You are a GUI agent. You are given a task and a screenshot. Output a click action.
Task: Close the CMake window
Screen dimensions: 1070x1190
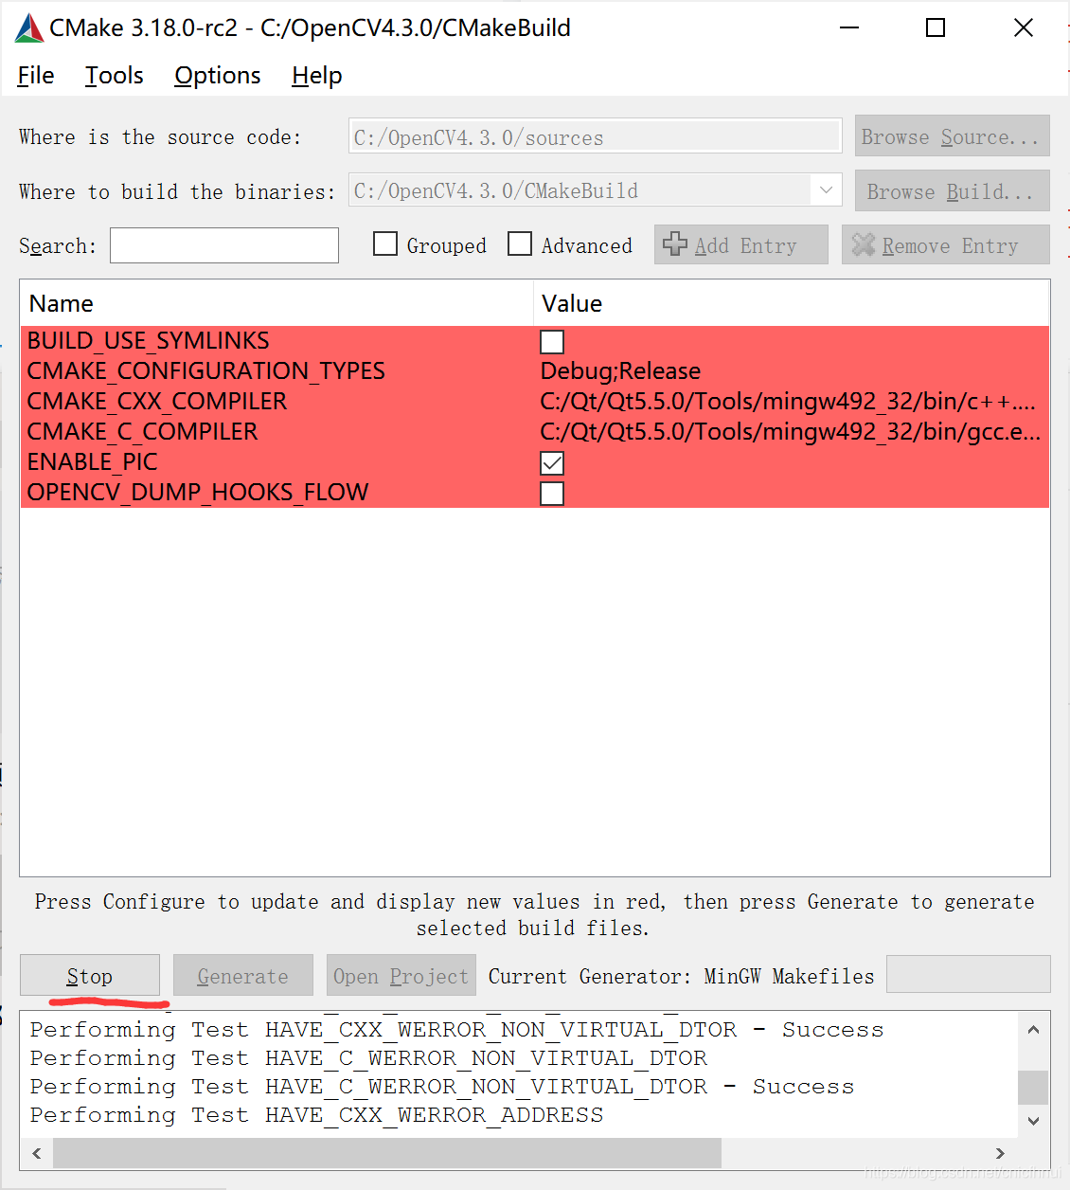(1024, 27)
